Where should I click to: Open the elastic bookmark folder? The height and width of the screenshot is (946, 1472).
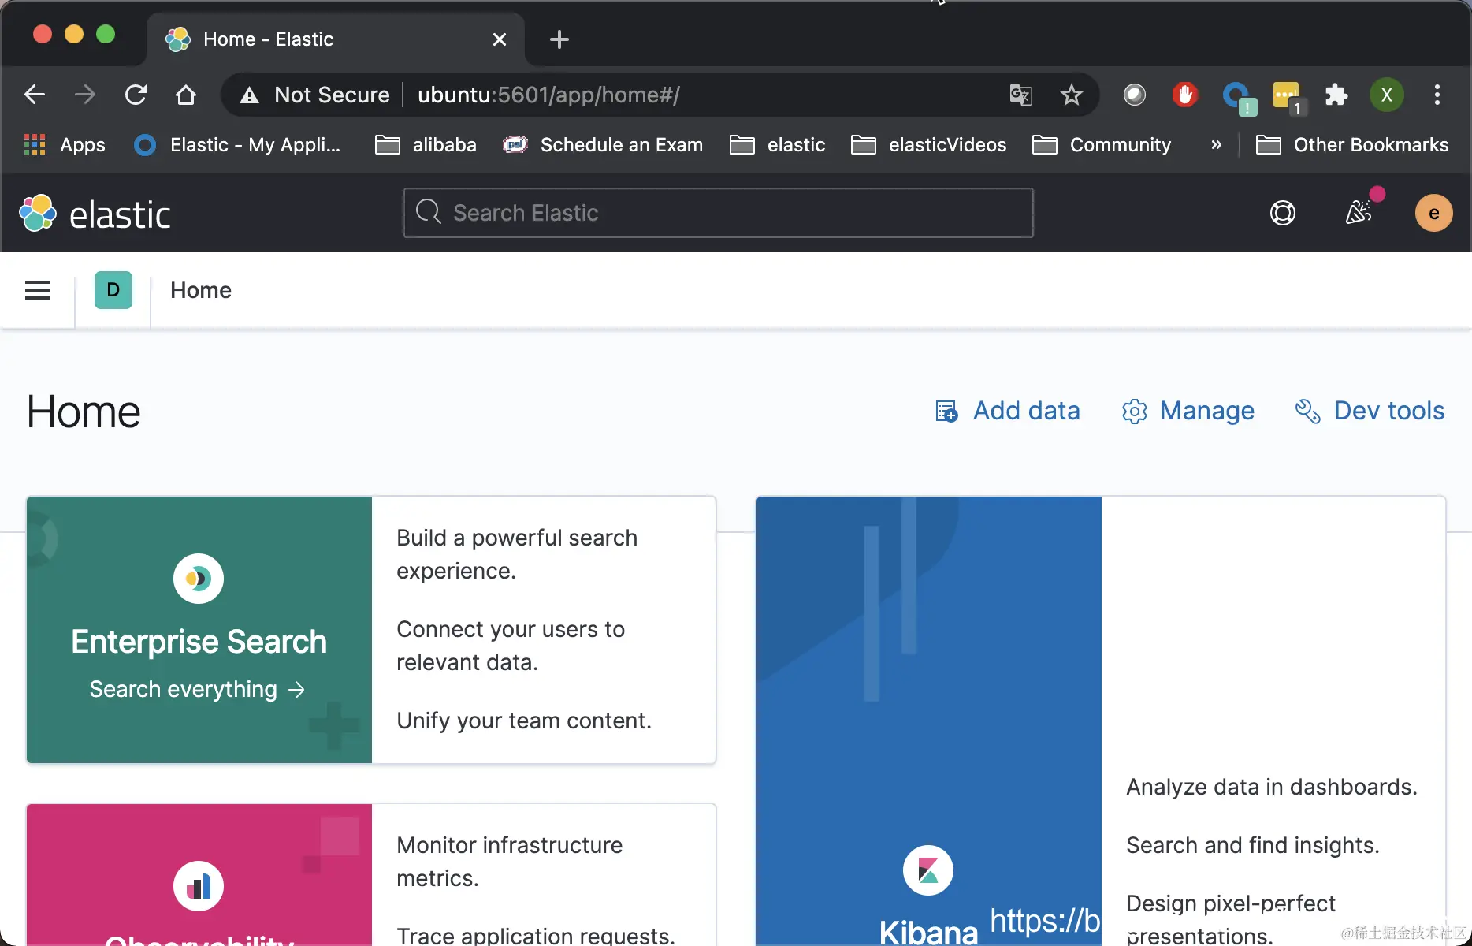tap(778, 145)
